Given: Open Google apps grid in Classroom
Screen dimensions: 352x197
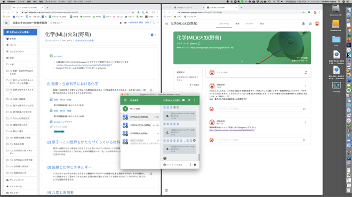Looking at the screenshot, I should tap(310, 24).
